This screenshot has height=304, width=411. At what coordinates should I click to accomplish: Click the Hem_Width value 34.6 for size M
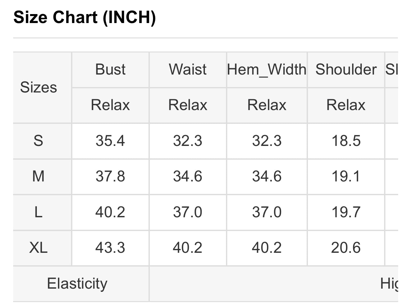267,176
